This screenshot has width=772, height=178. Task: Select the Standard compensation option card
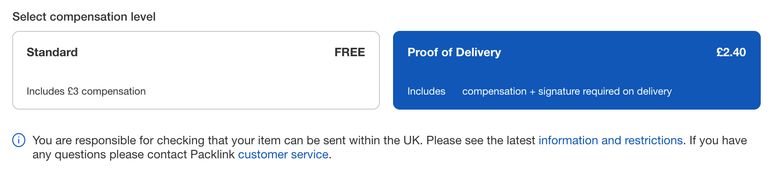[x=196, y=70]
